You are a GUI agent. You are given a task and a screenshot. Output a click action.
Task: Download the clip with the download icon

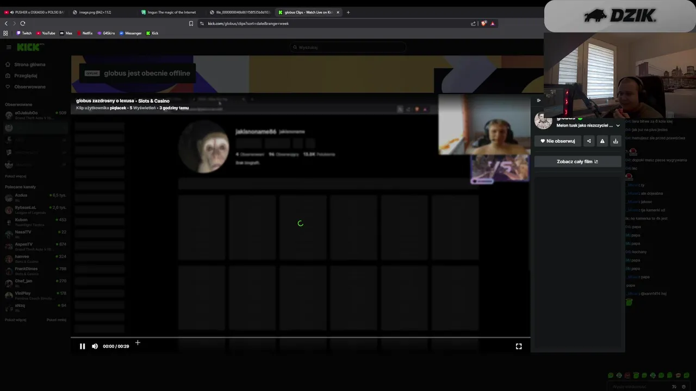[x=616, y=141]
